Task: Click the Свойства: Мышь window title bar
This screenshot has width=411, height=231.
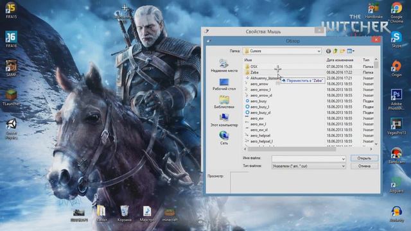Action: coord(263,31)
